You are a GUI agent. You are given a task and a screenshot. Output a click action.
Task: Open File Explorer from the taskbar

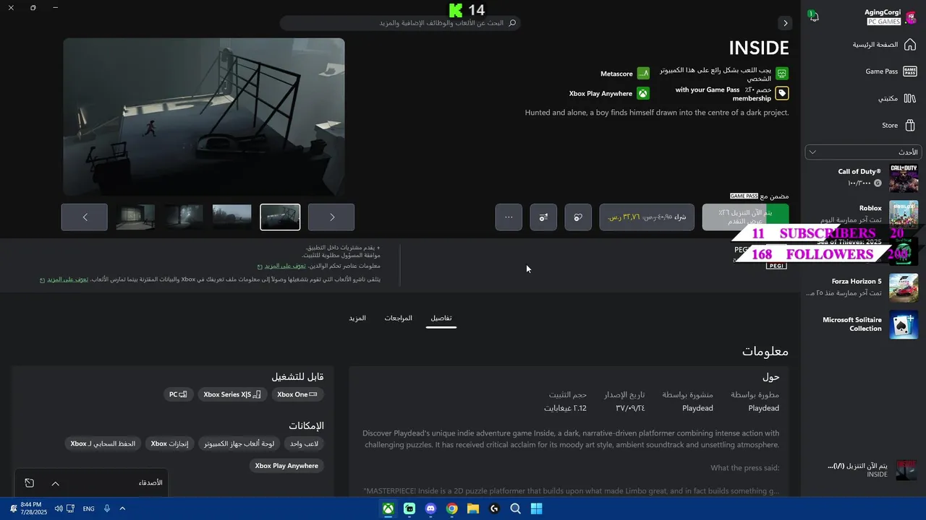point(473,508)
